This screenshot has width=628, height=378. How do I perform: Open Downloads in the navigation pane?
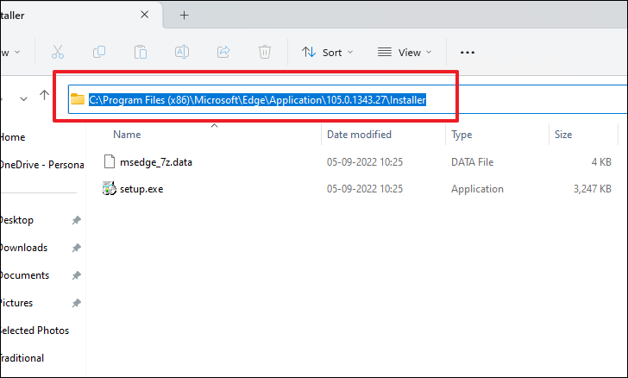[23, 248]
